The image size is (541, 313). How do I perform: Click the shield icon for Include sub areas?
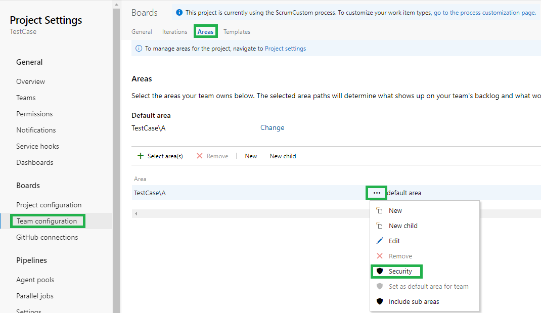(x=380, y=302)
